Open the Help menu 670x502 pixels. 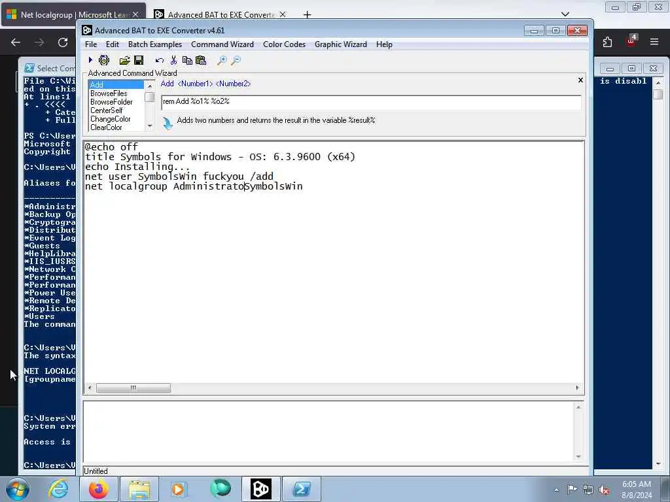click(x=384, y=44)
